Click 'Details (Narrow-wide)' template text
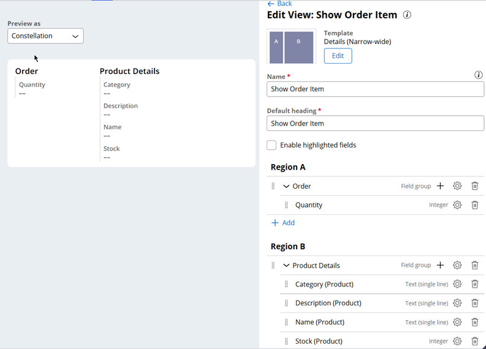 pyautogui.click(x=357, y=42)
